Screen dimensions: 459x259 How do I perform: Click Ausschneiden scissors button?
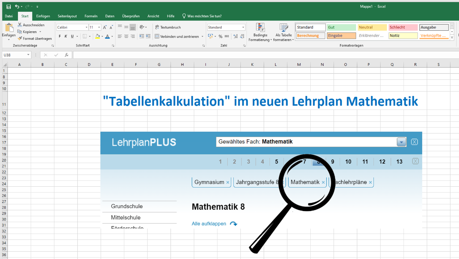point(31,25)
